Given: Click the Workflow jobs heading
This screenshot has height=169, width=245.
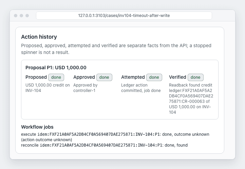Looking at the screenshot, I should point(37,127).
